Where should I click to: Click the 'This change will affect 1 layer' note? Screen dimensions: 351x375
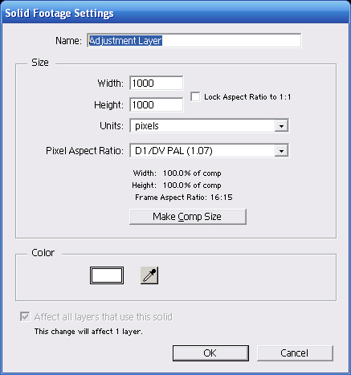88,332
